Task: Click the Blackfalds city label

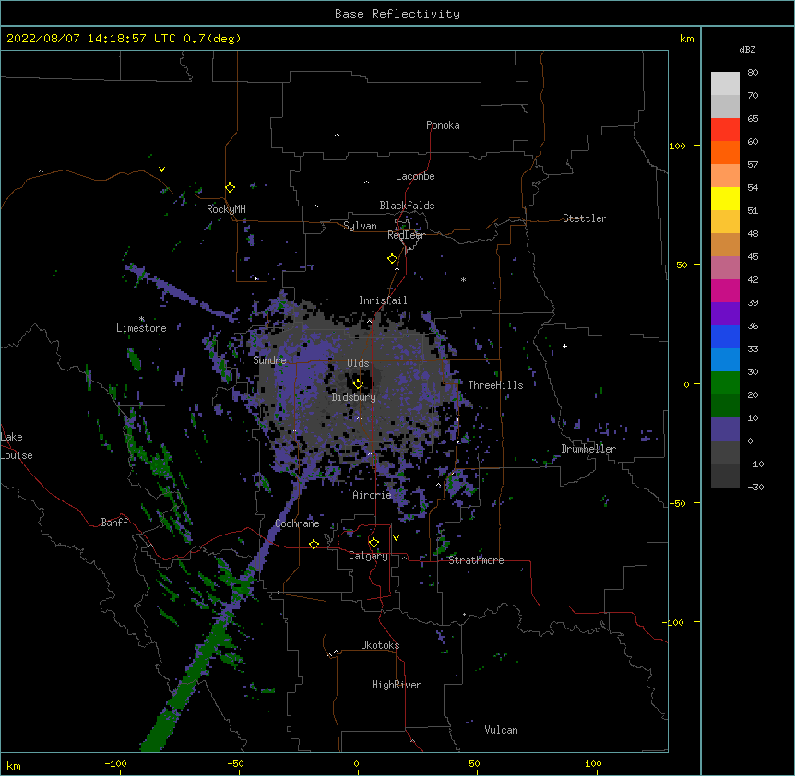Action: point(407,206)
